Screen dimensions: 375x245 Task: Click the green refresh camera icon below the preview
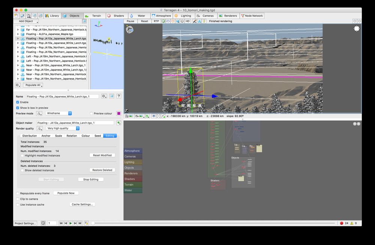point(147,116)
